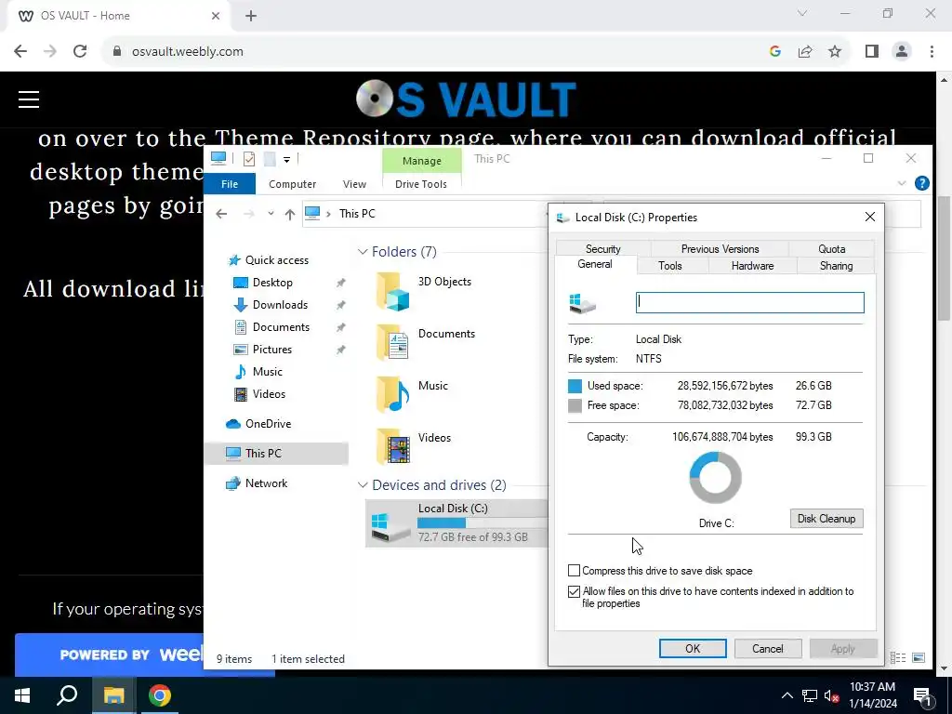This screenshot has height=714, width=952.
Task: Collapse the Folders (7) group
Action: tap(363, 252)
